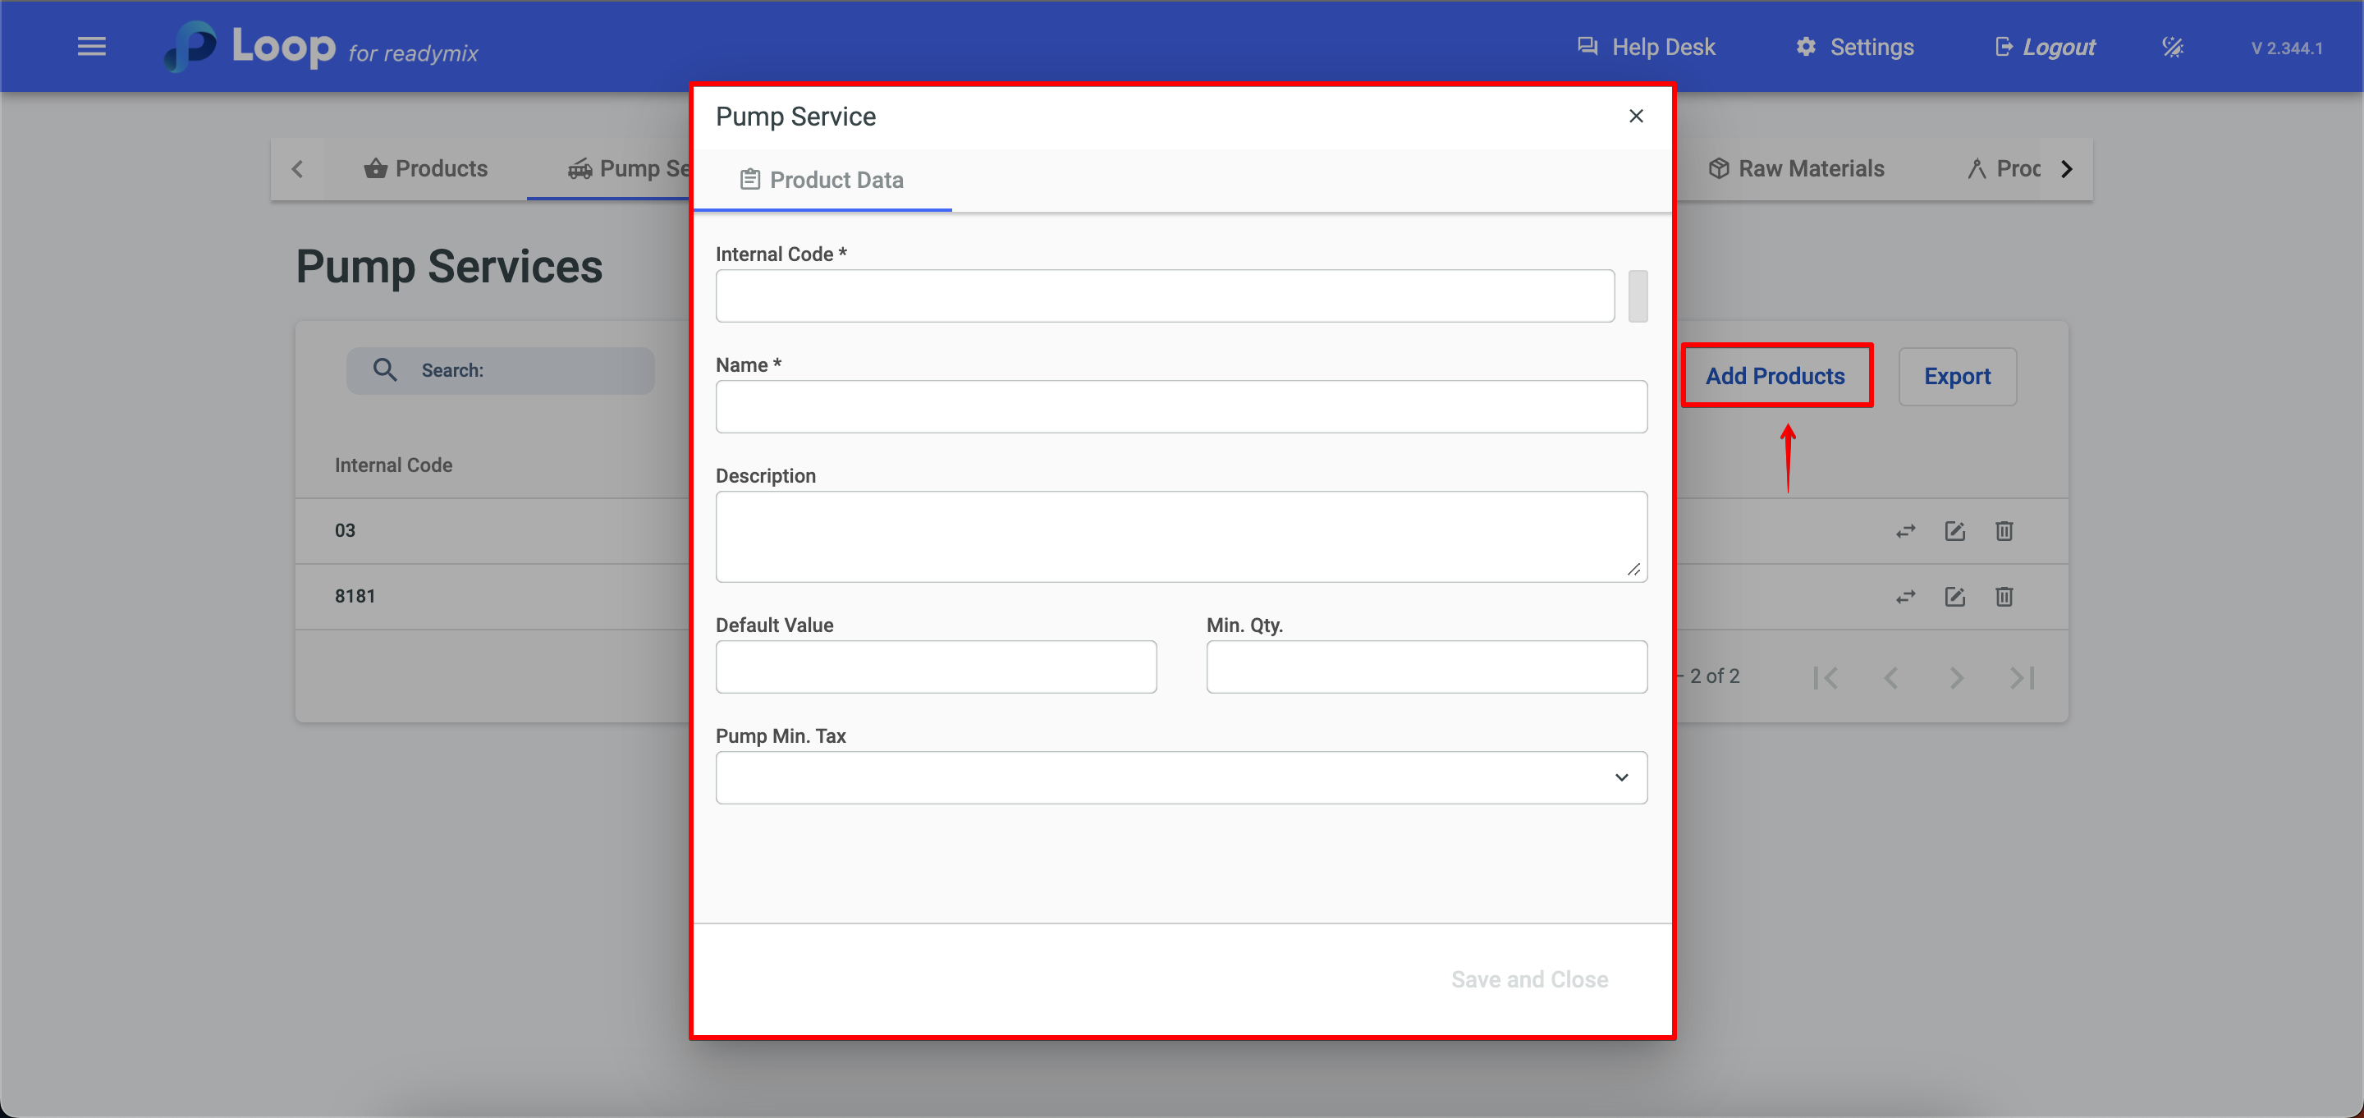This screenshot has width=2364, height=1118.
Task: Click the magic wand icon in header
Action: tap(2172, 47)
